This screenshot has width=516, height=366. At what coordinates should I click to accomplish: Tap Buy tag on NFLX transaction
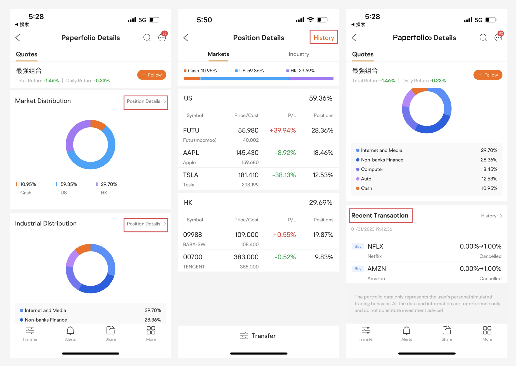coord(358,246)
